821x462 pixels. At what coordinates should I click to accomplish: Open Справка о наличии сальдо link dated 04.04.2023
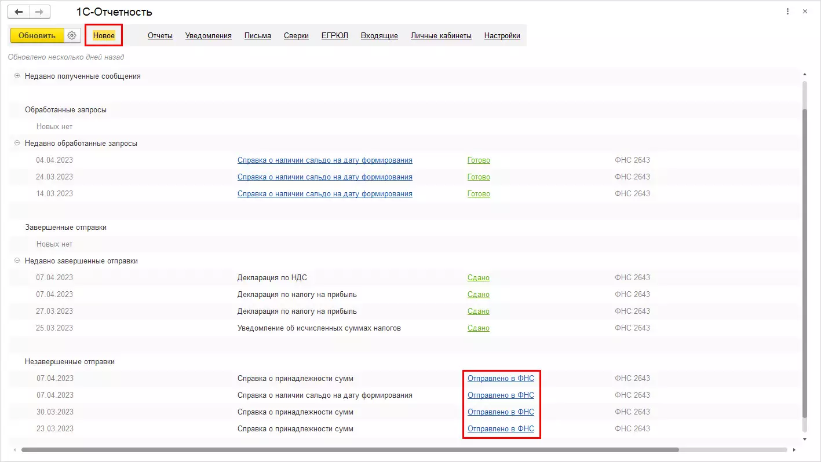325,160
